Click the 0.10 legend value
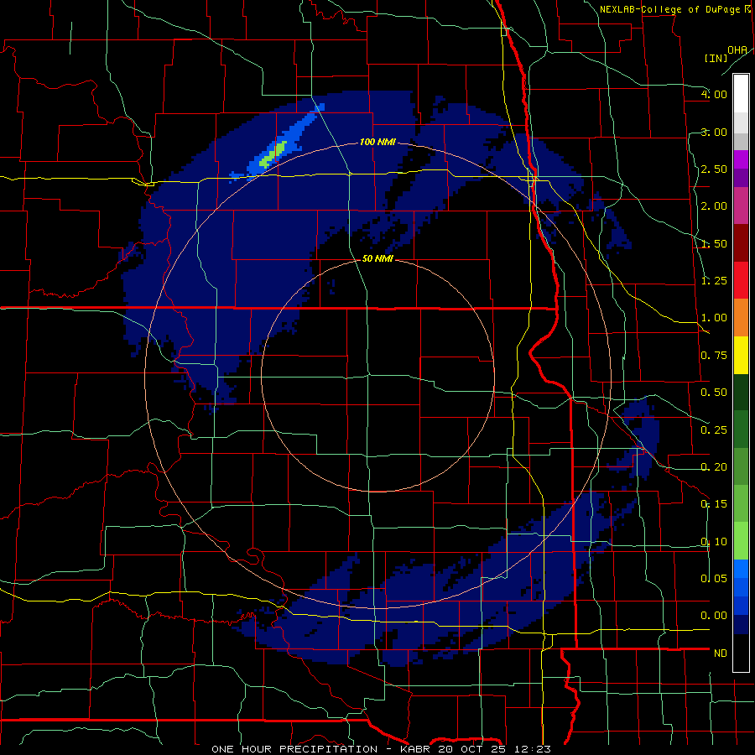 click(714, 542)
